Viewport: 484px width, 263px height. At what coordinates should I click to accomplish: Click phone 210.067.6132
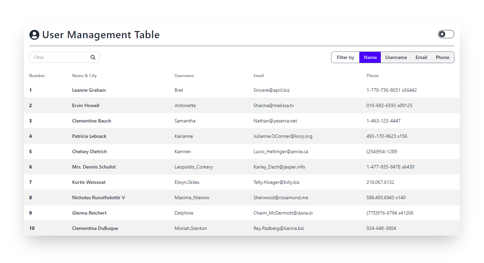[x=380, y=182]
